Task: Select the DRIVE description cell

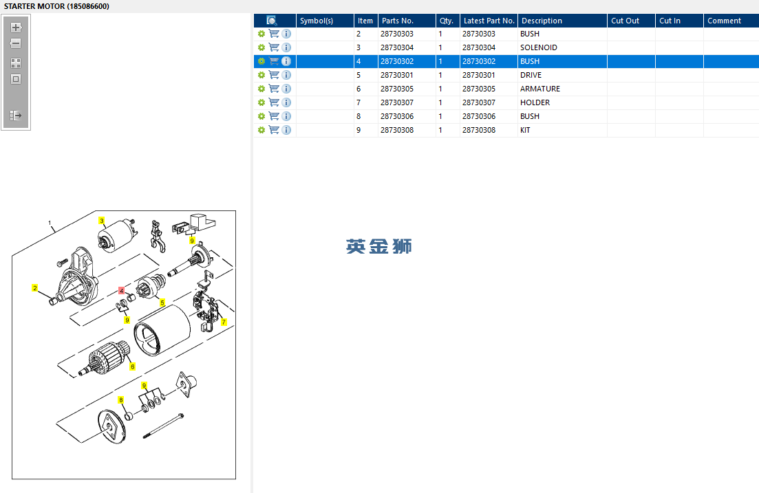Action: click(562, 75)
